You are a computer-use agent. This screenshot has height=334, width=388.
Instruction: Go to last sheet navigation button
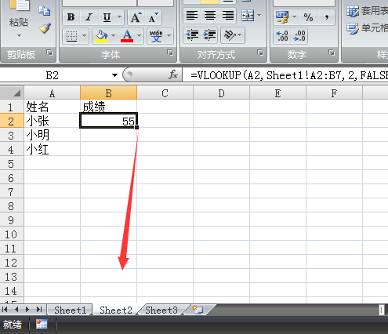click(x=39, y=310)
